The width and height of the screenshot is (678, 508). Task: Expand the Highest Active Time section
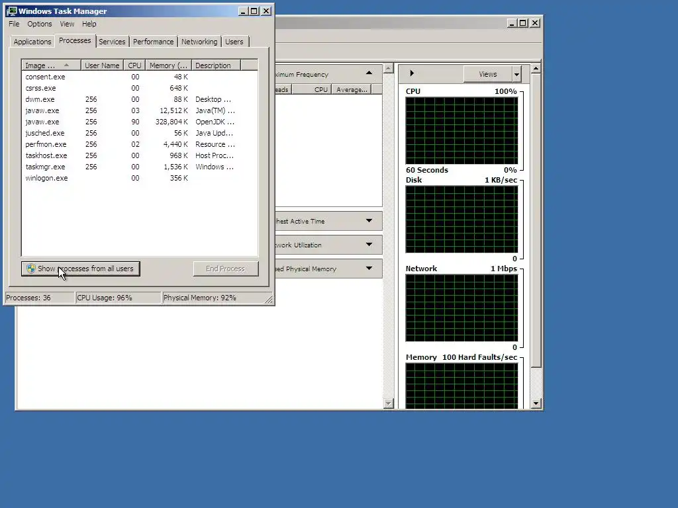pos(369,221)
